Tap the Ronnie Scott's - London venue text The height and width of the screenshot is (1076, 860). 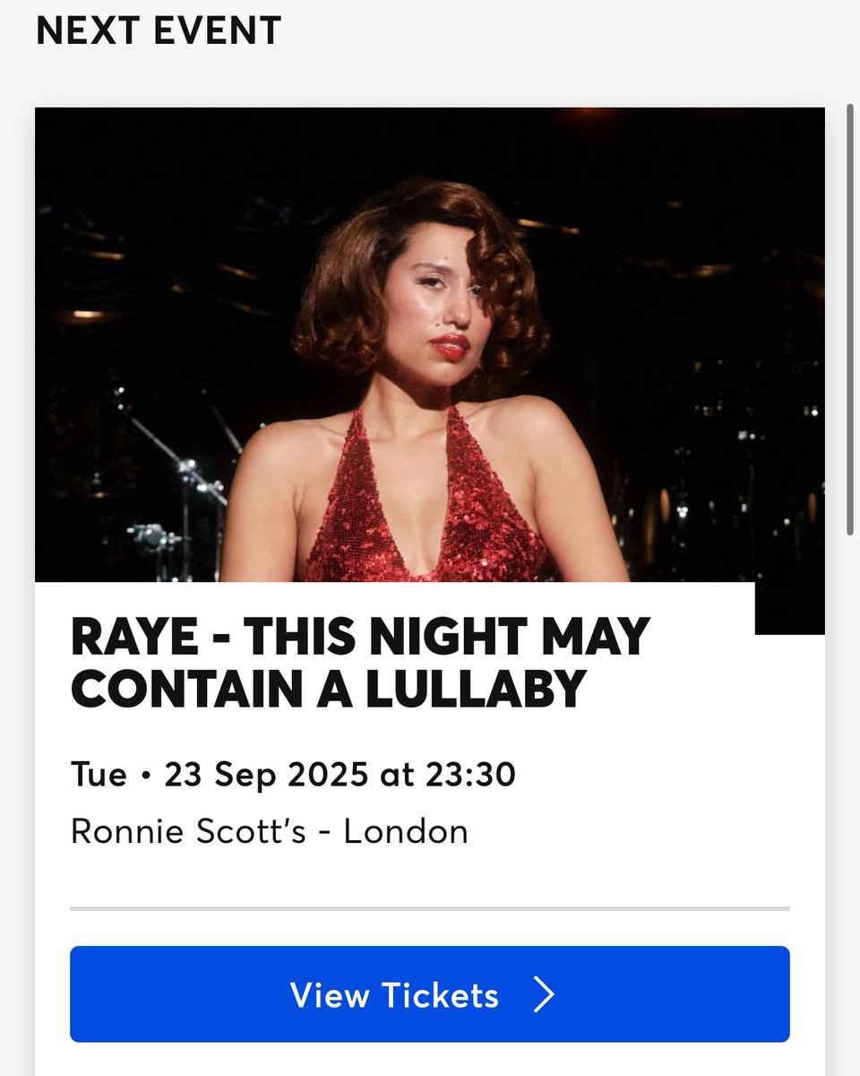[269, 831]
